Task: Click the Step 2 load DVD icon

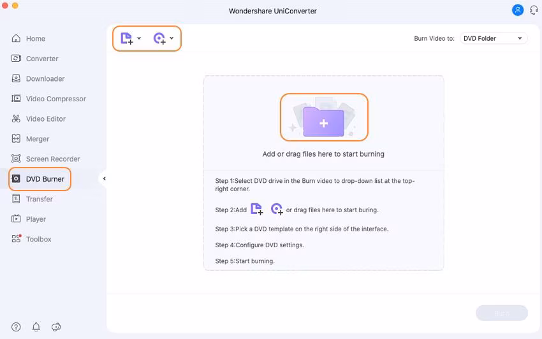Action: [x=277, y=209]
